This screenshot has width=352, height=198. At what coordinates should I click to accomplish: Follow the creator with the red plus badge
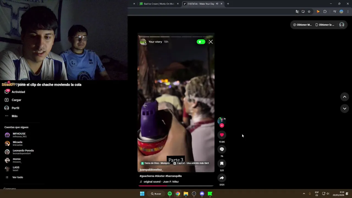coord(222,125)
